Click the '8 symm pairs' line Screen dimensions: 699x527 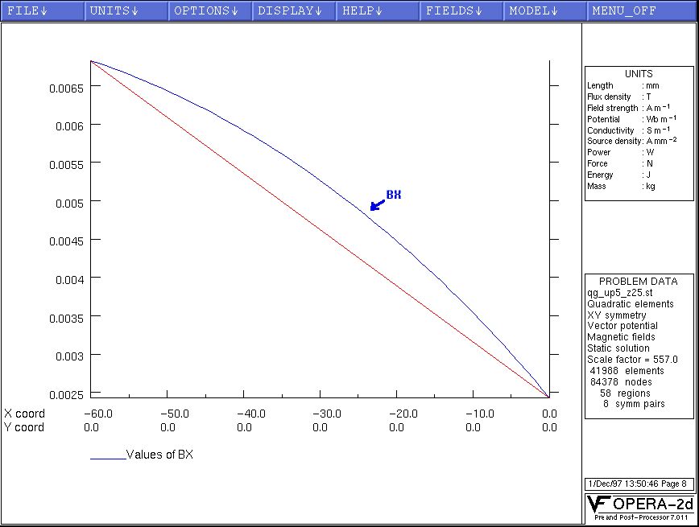[634, 404]
